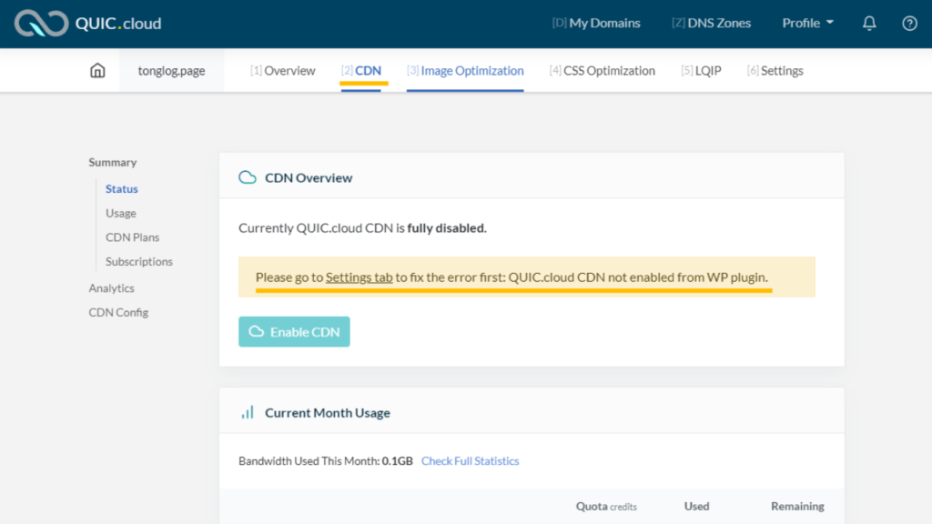Expand the Profile dropdown
Viewport: 932px width, 524px height.
(x=808, y=23)
